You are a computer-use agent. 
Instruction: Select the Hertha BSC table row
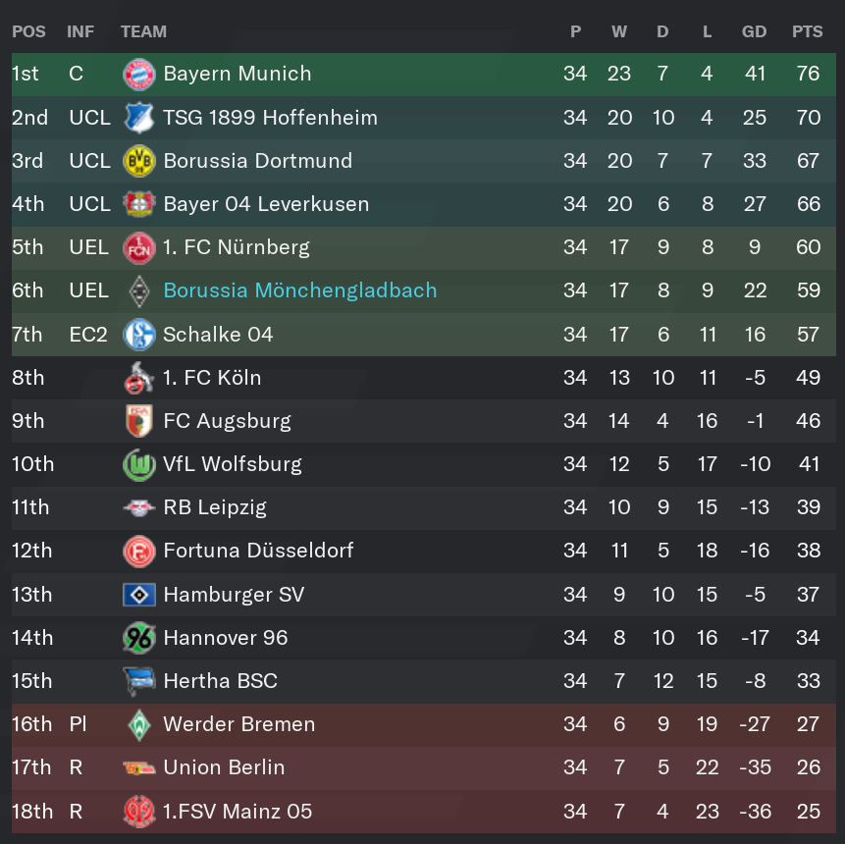(424, 681)
